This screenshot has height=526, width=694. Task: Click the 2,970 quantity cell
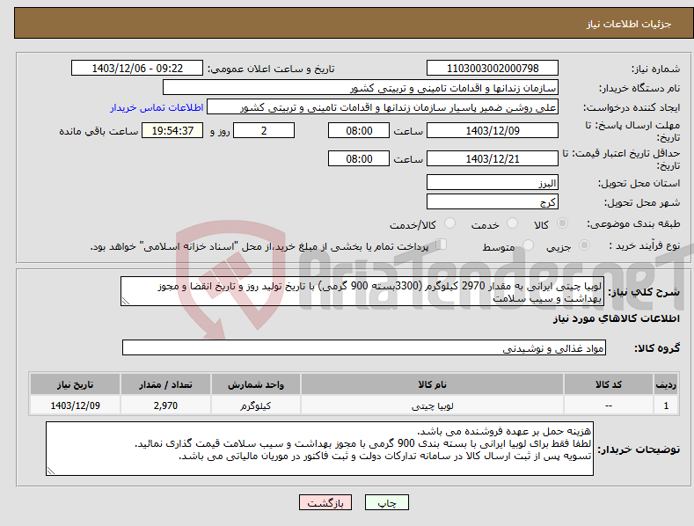coord(165,405)
